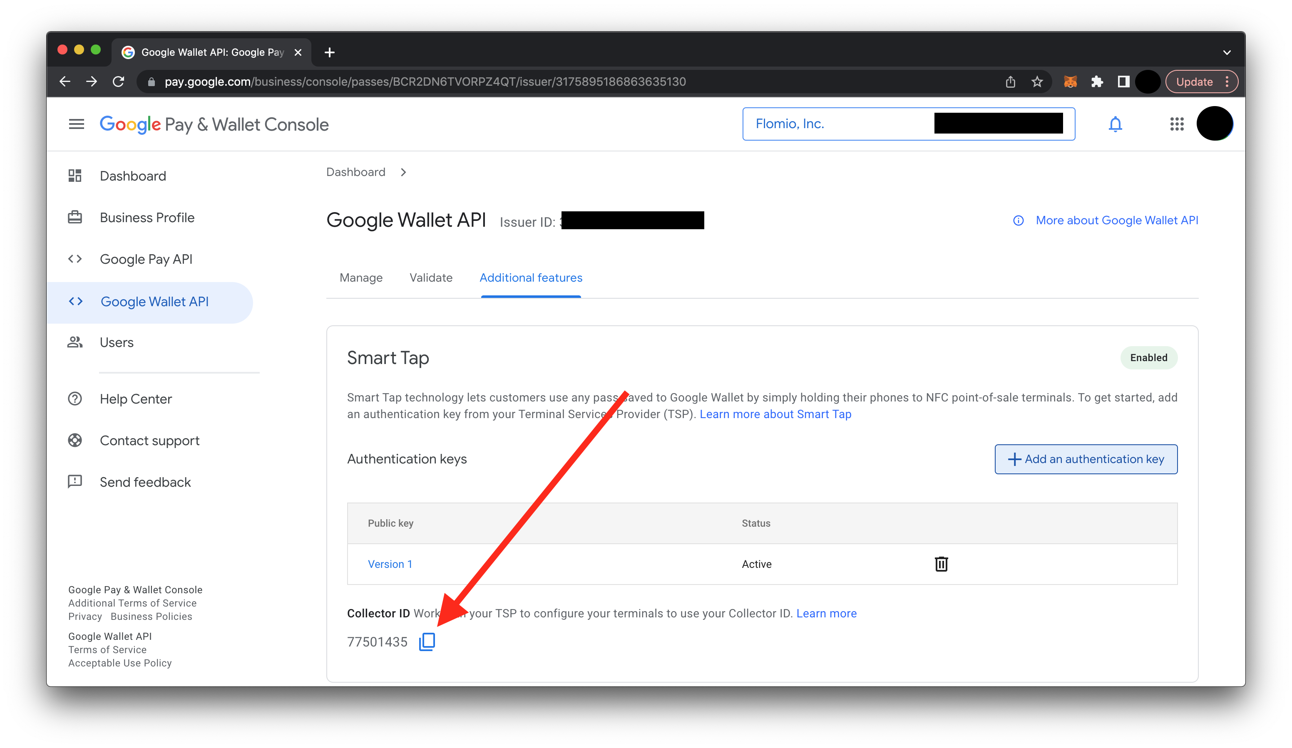Screen dimensions: 1292x748
Task: Expand the tab search chevron
Action: coord(1226,52)
